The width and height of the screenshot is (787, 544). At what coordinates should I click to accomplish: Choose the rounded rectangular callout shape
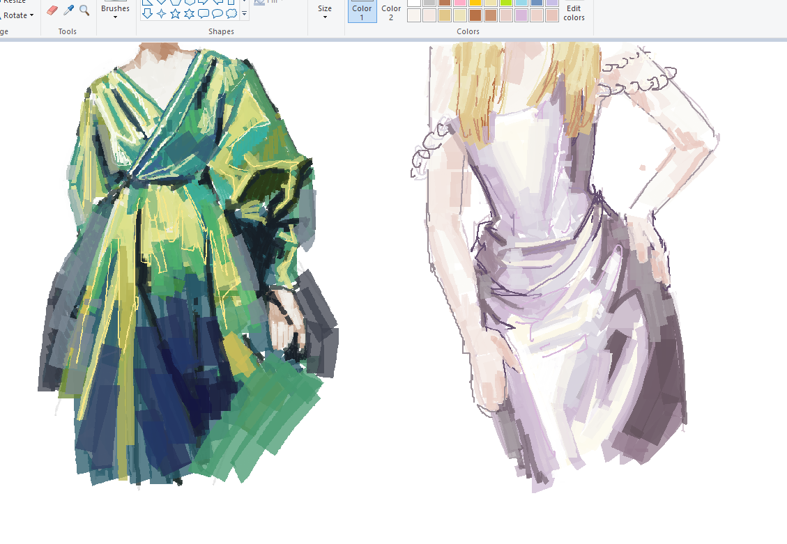204,13
